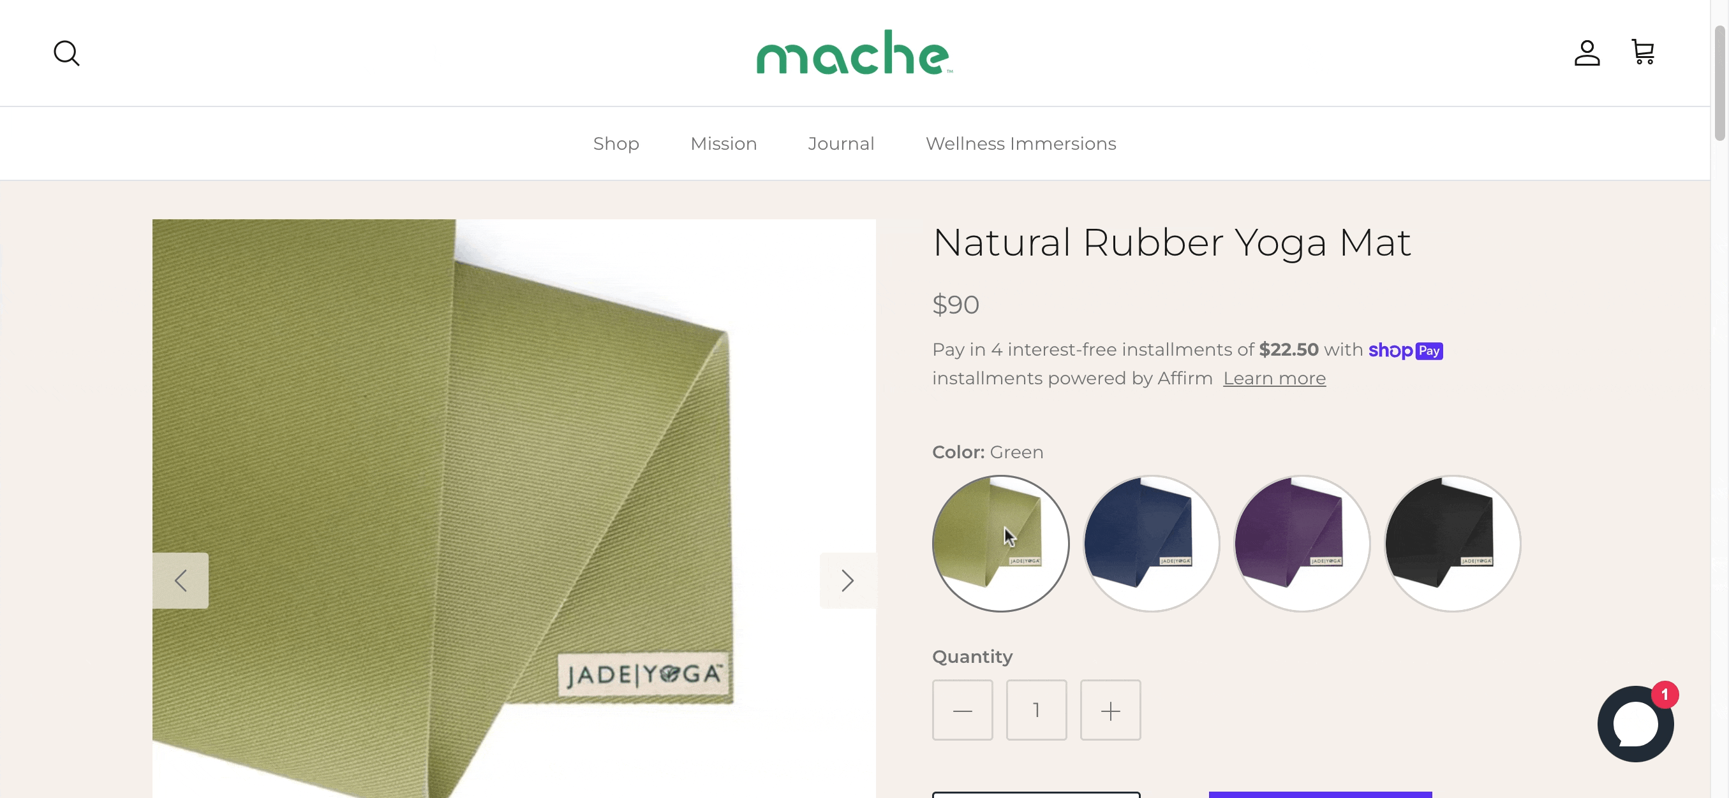This screenshot has width=1729, height=798.
Task: Open the Mission menu item
Action: coord(723,143)
